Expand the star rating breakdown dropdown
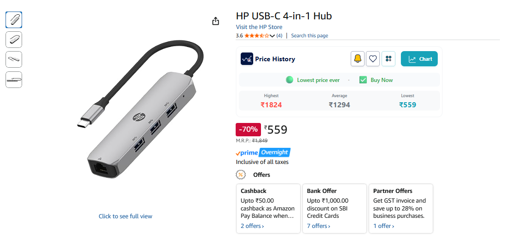 pos(272,36)
